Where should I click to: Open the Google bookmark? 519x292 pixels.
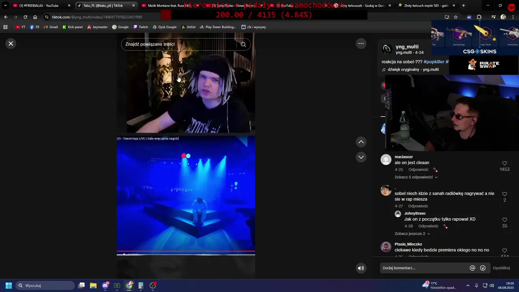(120, 27)
